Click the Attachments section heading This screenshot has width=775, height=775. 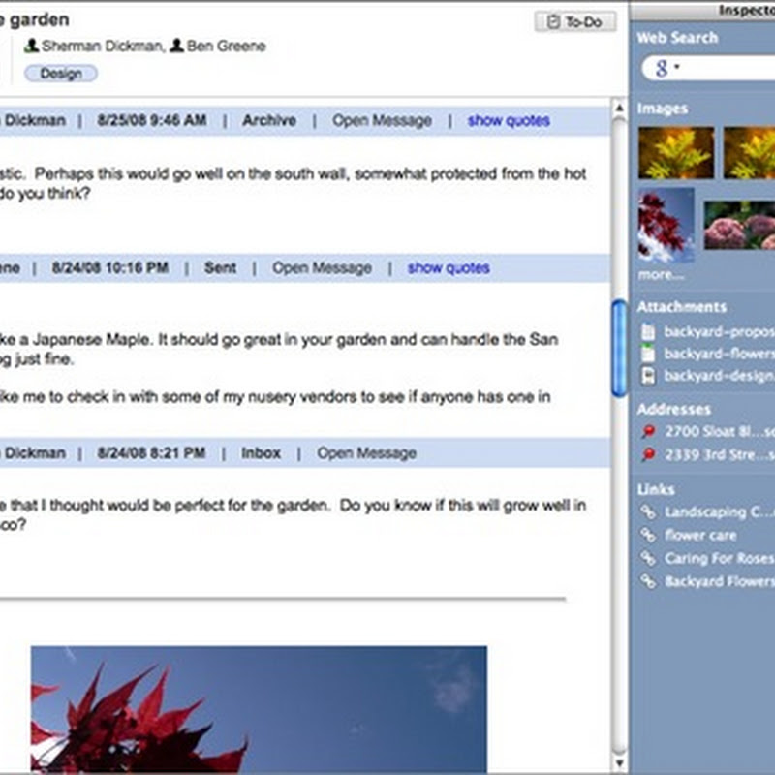(682, 307)
